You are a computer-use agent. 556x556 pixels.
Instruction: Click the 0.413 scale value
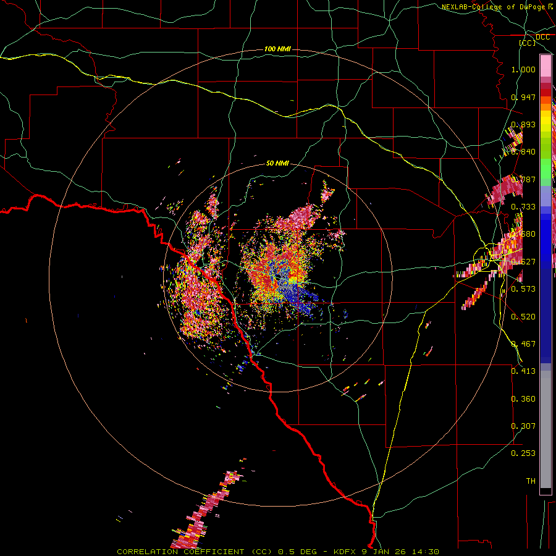point(523,371)
